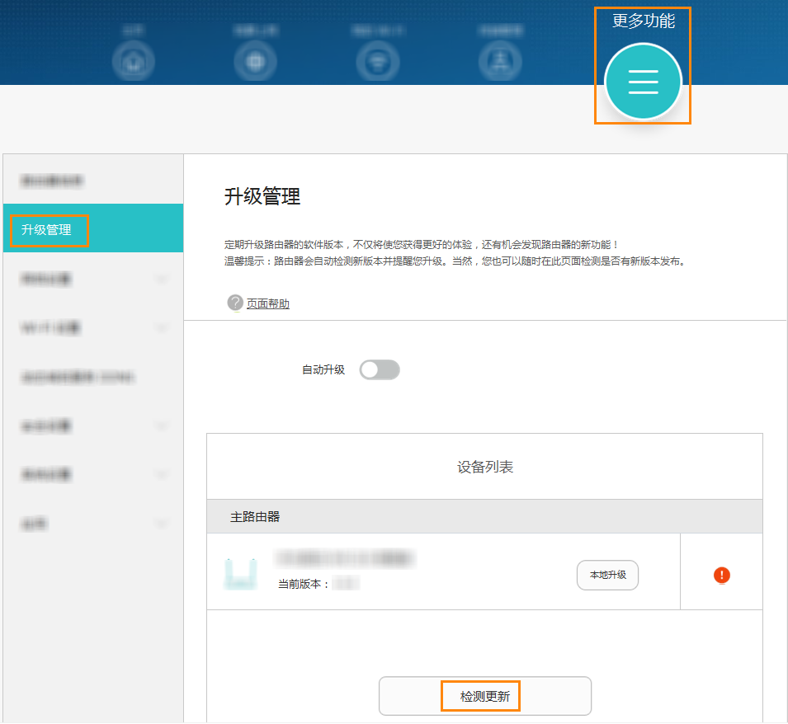Click the house-shaped home icon in top navigation
Screen dimensions: 788x724
pyautogui.click(x=133, y=61)
